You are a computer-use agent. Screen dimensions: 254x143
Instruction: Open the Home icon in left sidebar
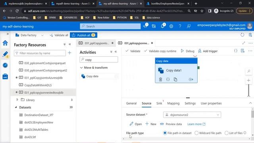point(5,43)
